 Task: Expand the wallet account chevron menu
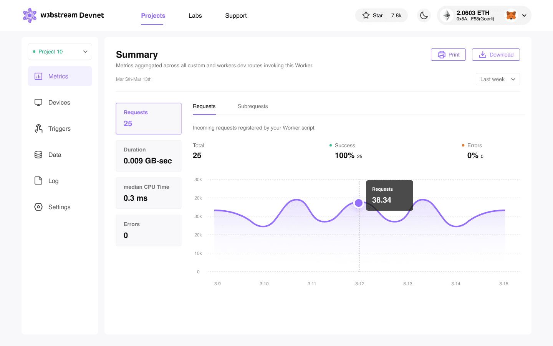tap(524, 16)
